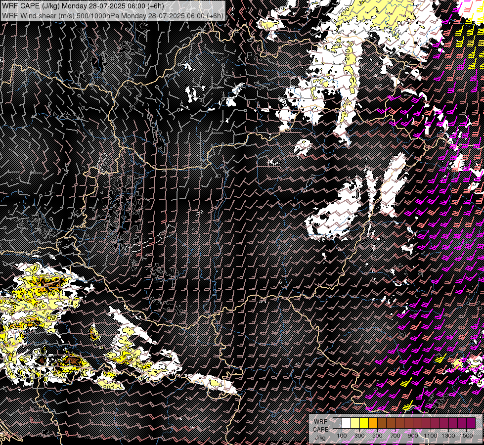The height and width of the screenshot is (445, 484).
Task: Click the 1100 legend value label
Action: tap(430, 436)
